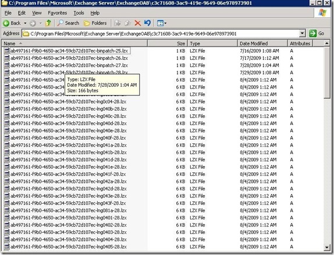Delete selected item with red X
334x255 pixels.
pyautogui.click(x=137, y=23)
